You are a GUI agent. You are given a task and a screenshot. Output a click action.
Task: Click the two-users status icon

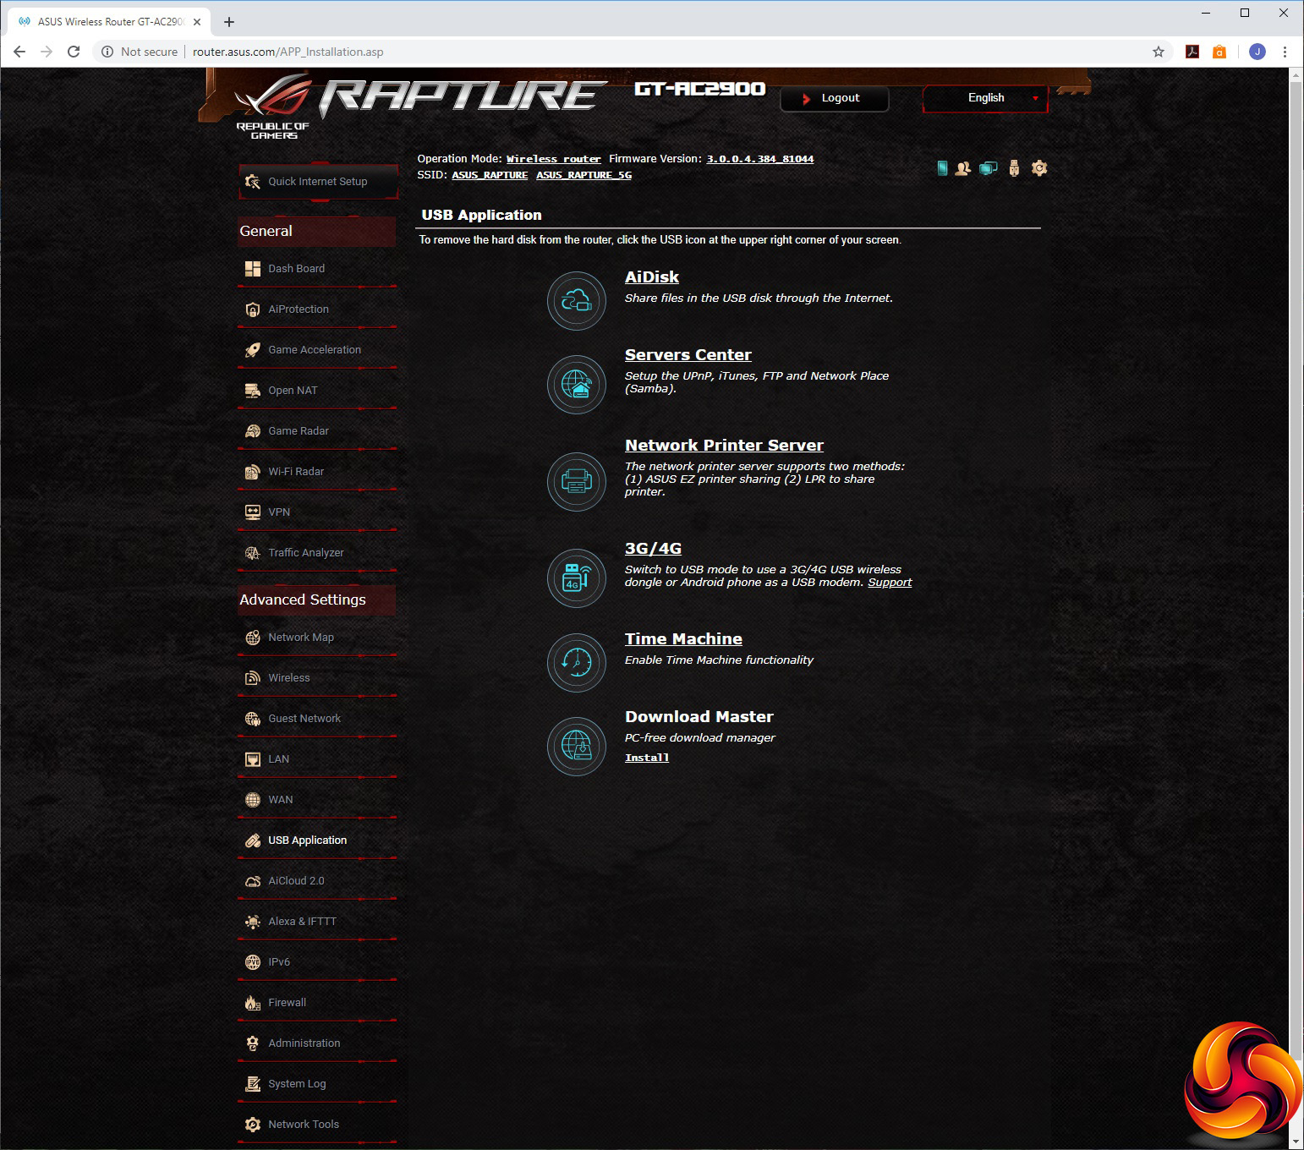pyautogui.click(x=963, y=168)
